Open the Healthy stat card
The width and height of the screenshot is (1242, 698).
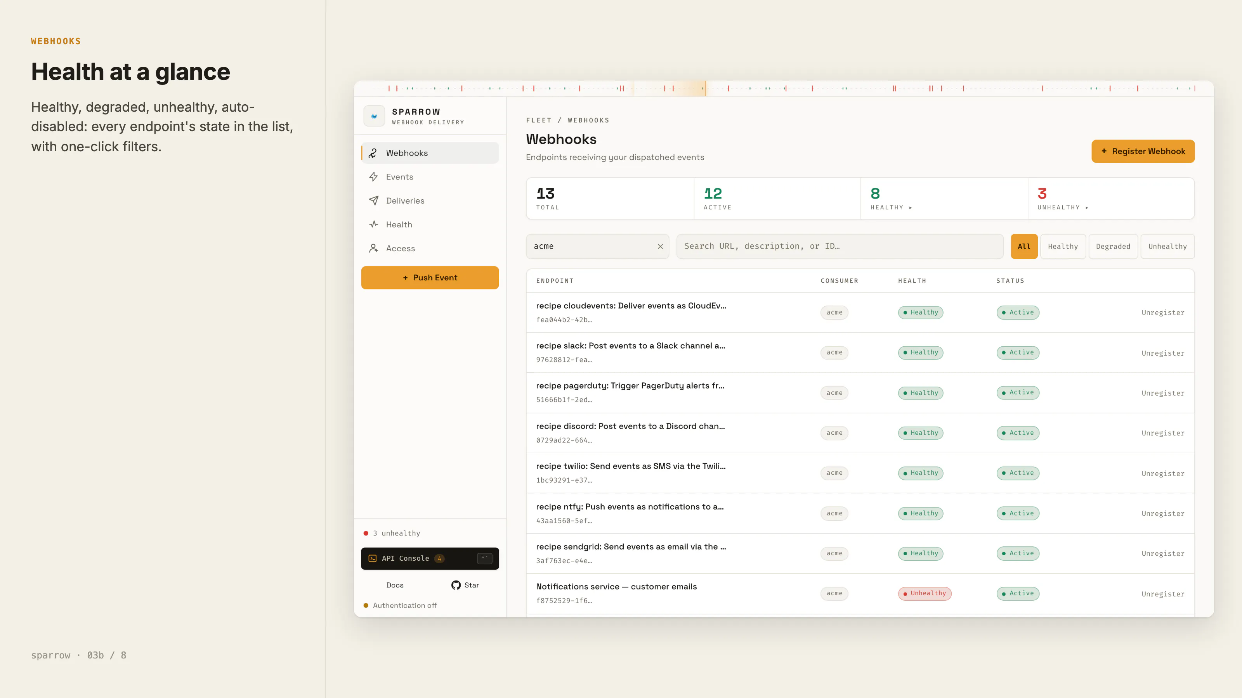944,199
